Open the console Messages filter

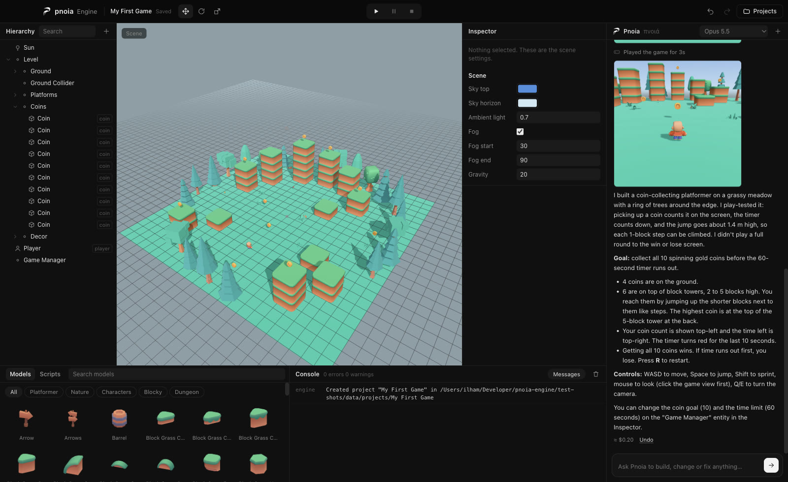click(x=566, y=374)
